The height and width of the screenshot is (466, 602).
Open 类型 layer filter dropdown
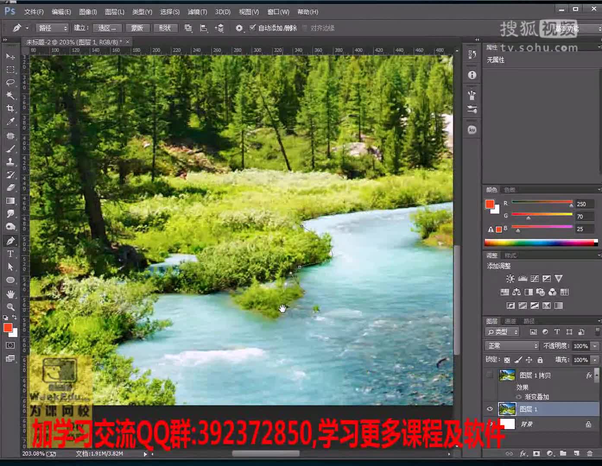[x=502, y=332]
